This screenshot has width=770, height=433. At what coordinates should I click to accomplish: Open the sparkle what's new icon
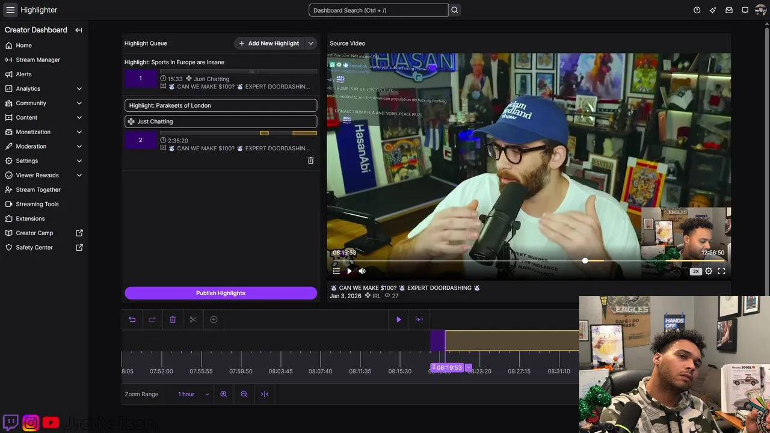point(713,10)
